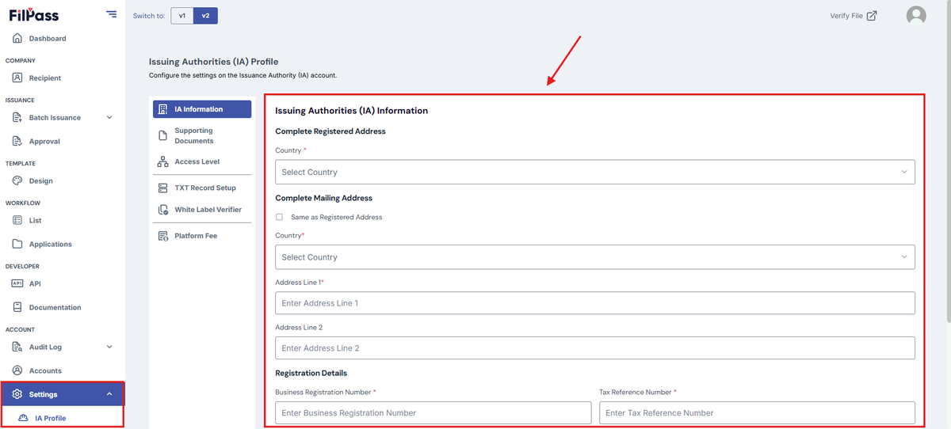Click the Address Line 1 field

coord(595,303)
